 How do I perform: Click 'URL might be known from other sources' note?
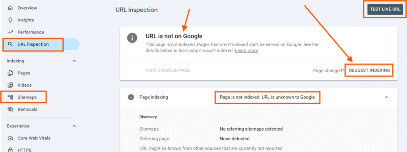pos(211,148)
